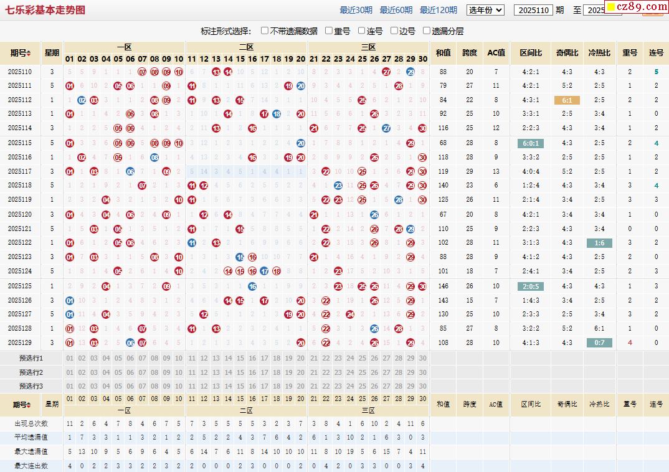Select number 01 in 预选行1
This screenshot has width=669, height=472.
(x=70, y=358)
